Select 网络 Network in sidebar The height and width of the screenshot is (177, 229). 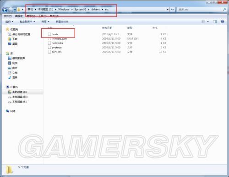[x=11, y=111]
